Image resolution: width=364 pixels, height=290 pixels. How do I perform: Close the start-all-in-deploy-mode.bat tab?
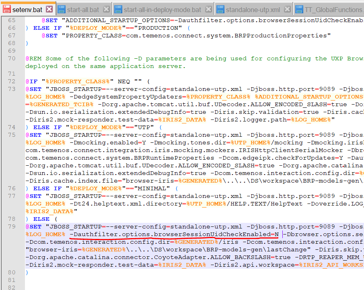tap(208, 9)
